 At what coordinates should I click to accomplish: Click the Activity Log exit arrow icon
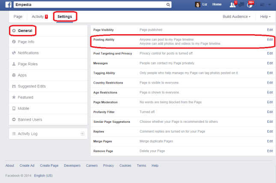tap(83, 134)
